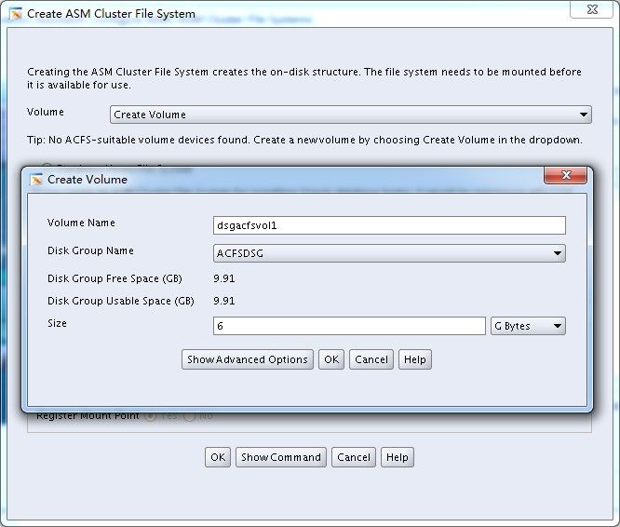
Task: Click the Size label
Action: (x=58, y=323)
